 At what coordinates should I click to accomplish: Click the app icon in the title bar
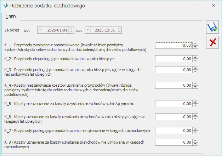6,6
